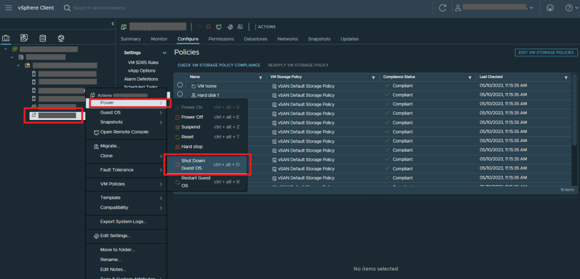Click the refresh icon in top bar
Image resolution: width=580 pixels, height=279 pixels.
442,8
